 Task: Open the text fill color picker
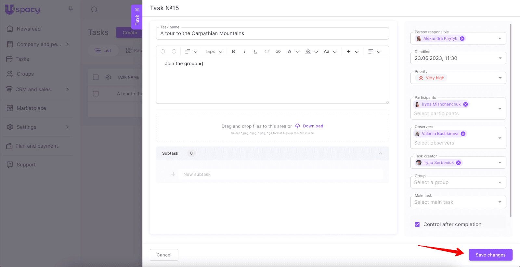(x=308, y=52)
